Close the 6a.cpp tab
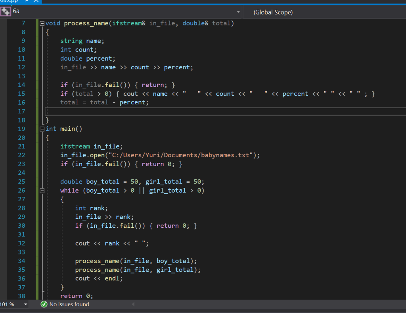Screen dimensions: 406x313 36,1
